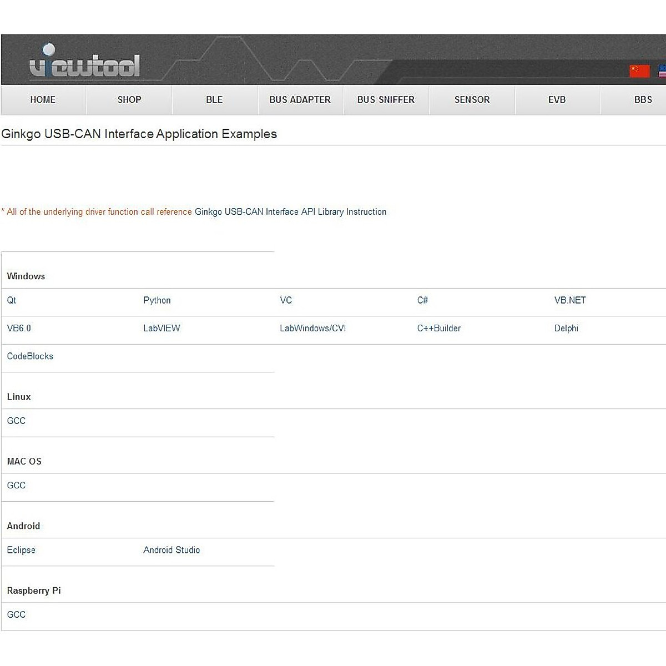Go to the SHOP page
This screenshot has width=666, height=666.
click(x=129, y=100)
